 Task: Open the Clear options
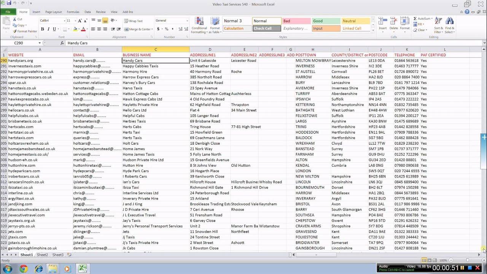(421, 30)
